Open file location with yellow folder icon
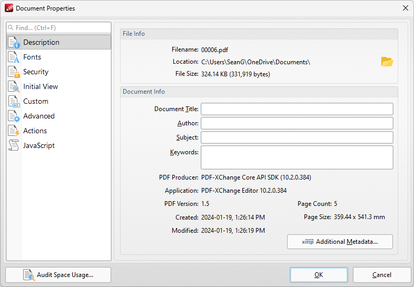 click(x=387, y=62)
